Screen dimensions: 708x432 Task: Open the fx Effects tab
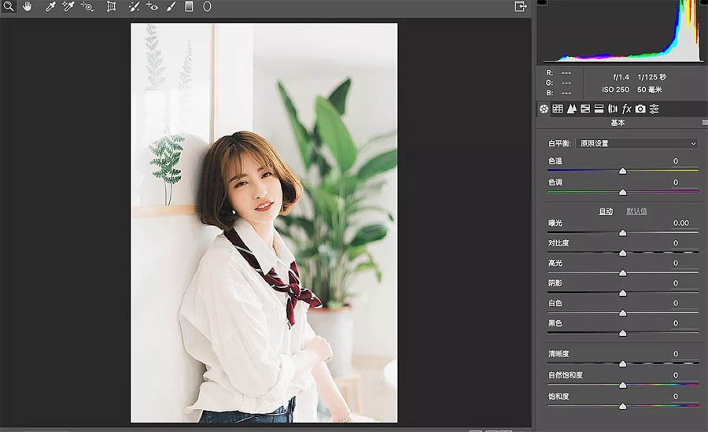point(626,109)
